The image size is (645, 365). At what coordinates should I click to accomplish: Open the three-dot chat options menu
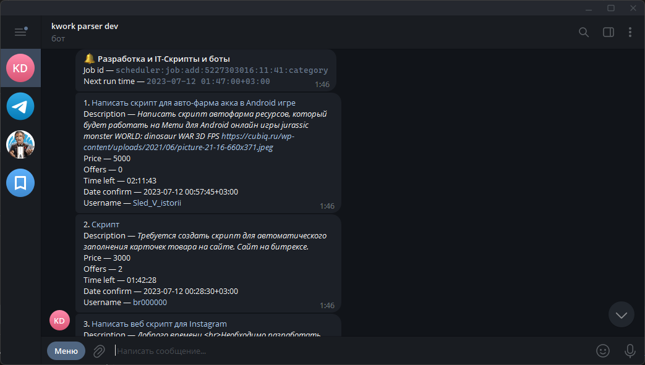click(x=630, y=32)
